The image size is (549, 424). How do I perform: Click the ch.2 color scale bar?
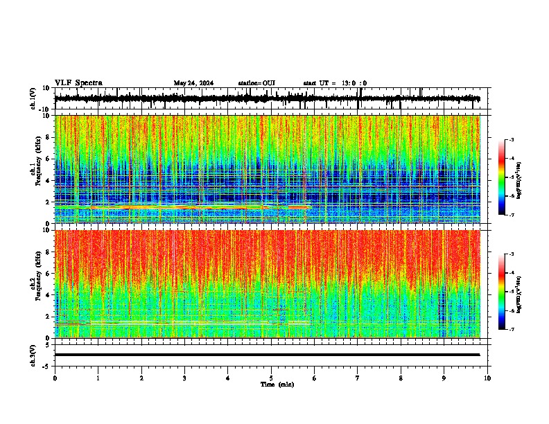(x=502, y=292)
